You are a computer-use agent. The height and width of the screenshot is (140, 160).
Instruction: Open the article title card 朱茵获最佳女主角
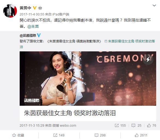point(88,113)
